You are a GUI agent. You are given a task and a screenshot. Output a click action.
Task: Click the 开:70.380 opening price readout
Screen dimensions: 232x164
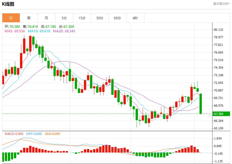click(13, 27)
